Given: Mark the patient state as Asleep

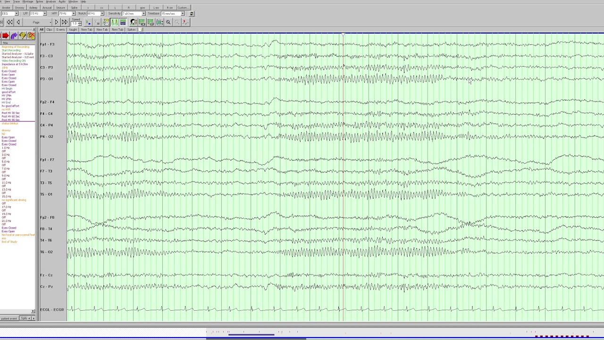Looking at the screenshot, I should point(34,8).
